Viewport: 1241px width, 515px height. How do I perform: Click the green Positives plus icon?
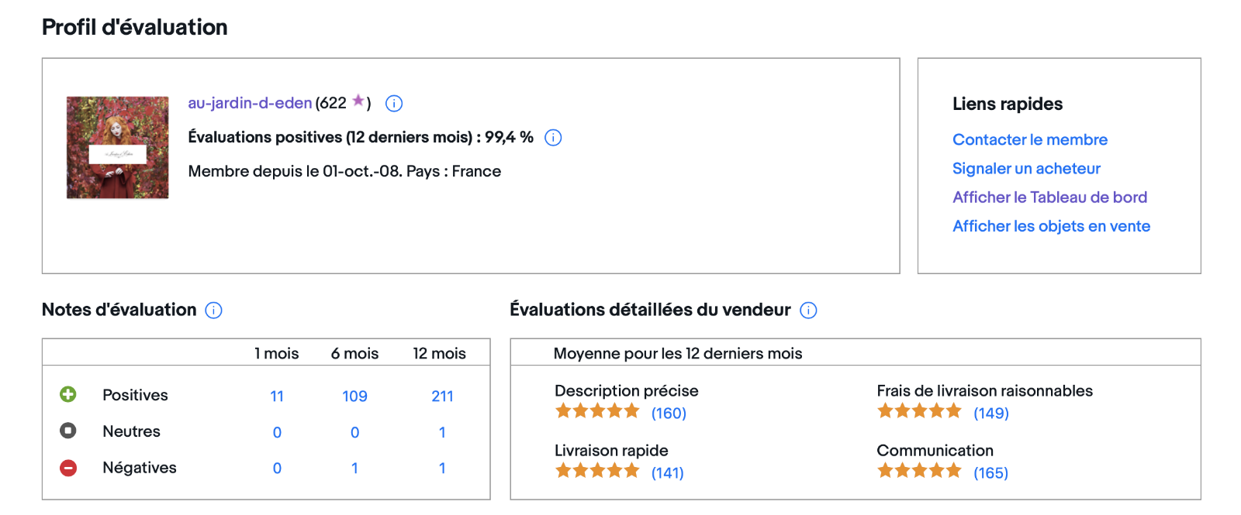pyautogui.click(x=68, y=394)
